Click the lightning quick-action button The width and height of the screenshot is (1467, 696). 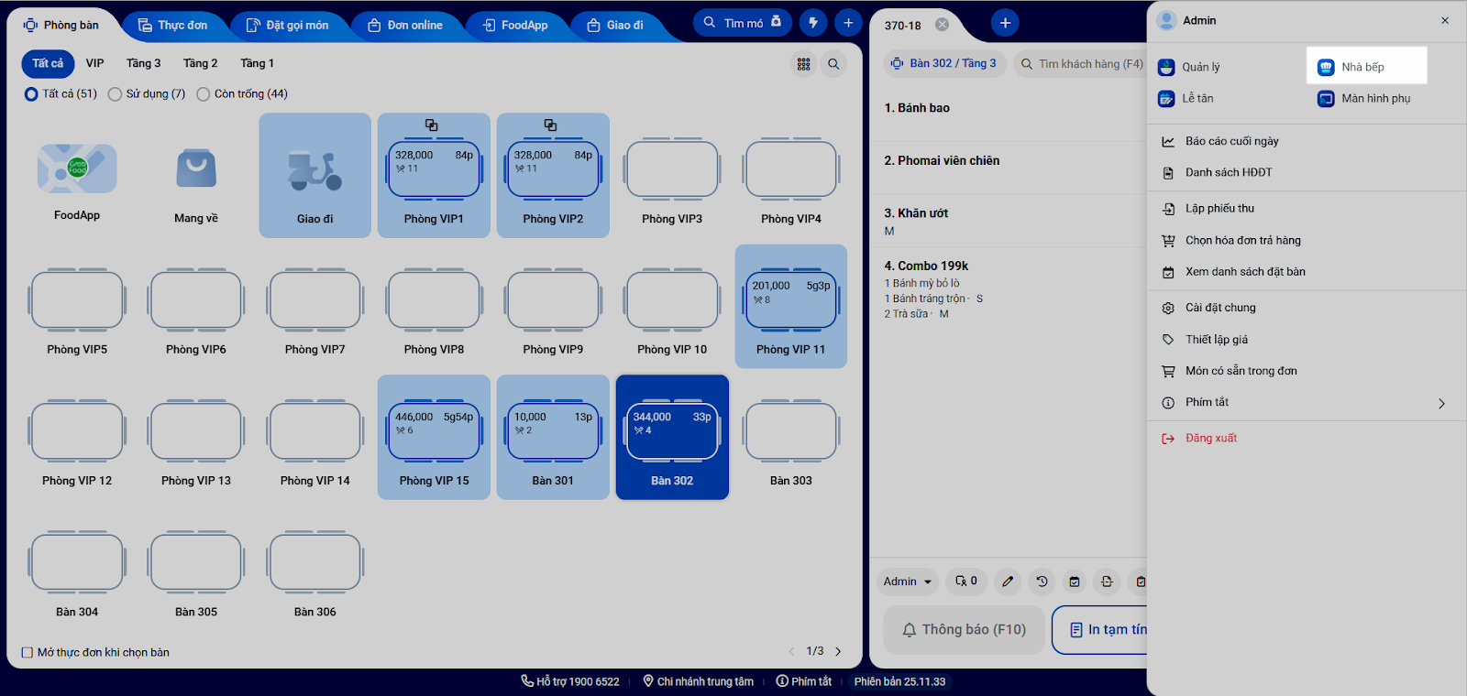pyautogui.click(x=813, y=23)
